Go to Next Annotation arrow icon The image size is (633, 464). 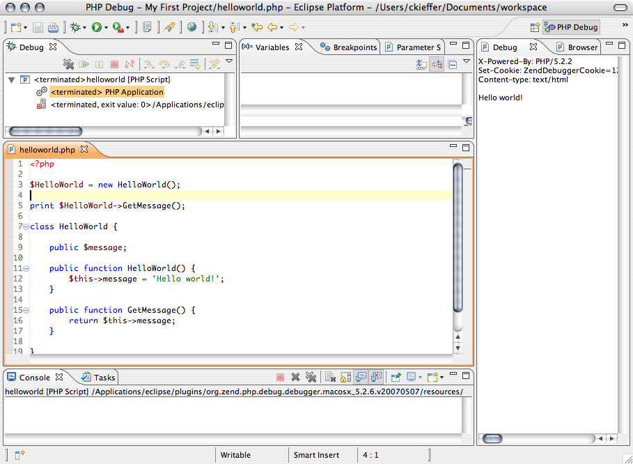click(212, 27)
